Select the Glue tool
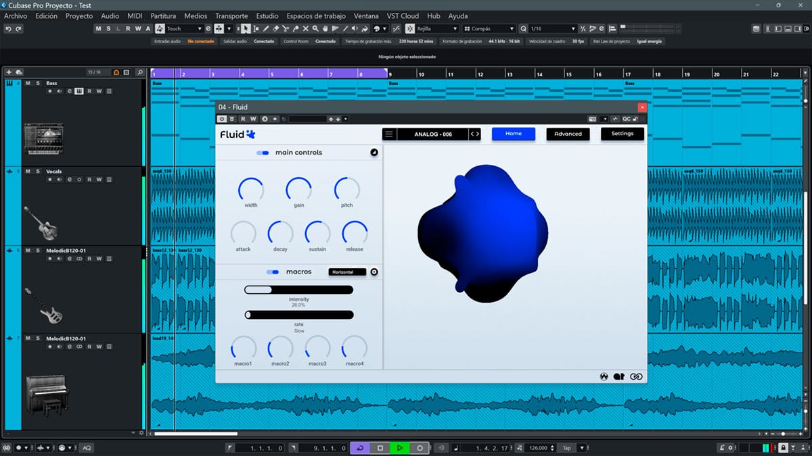 (296, 28)
